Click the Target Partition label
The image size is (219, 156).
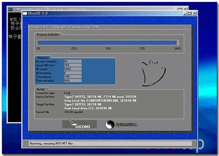click(x=45, y=104)
